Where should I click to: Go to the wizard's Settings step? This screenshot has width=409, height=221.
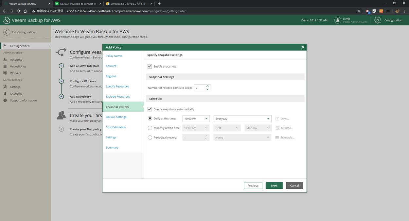click(x=111, y=137)
